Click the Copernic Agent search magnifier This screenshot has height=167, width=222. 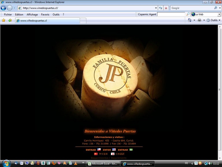tap(188, 14)
